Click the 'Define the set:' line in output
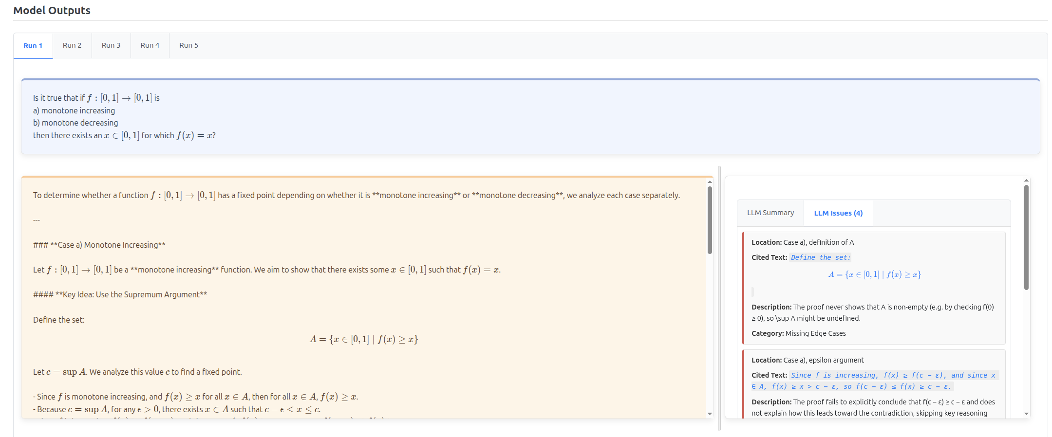This screenshot has height=437, width=1052. click(59, 320)
